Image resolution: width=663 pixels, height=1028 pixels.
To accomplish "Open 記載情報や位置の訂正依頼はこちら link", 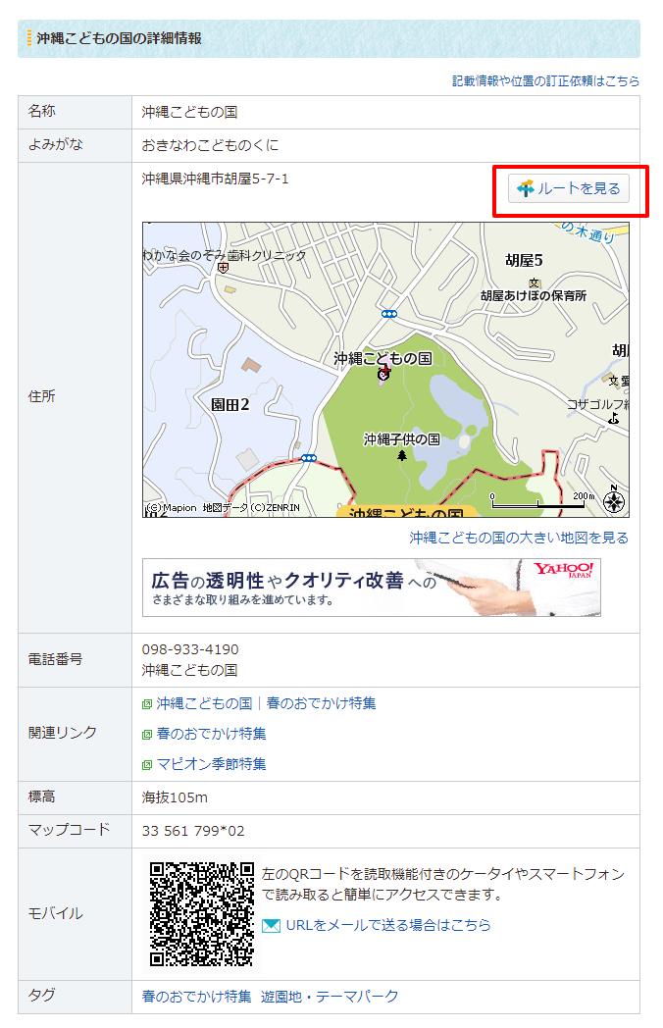I will pos(545,80).
